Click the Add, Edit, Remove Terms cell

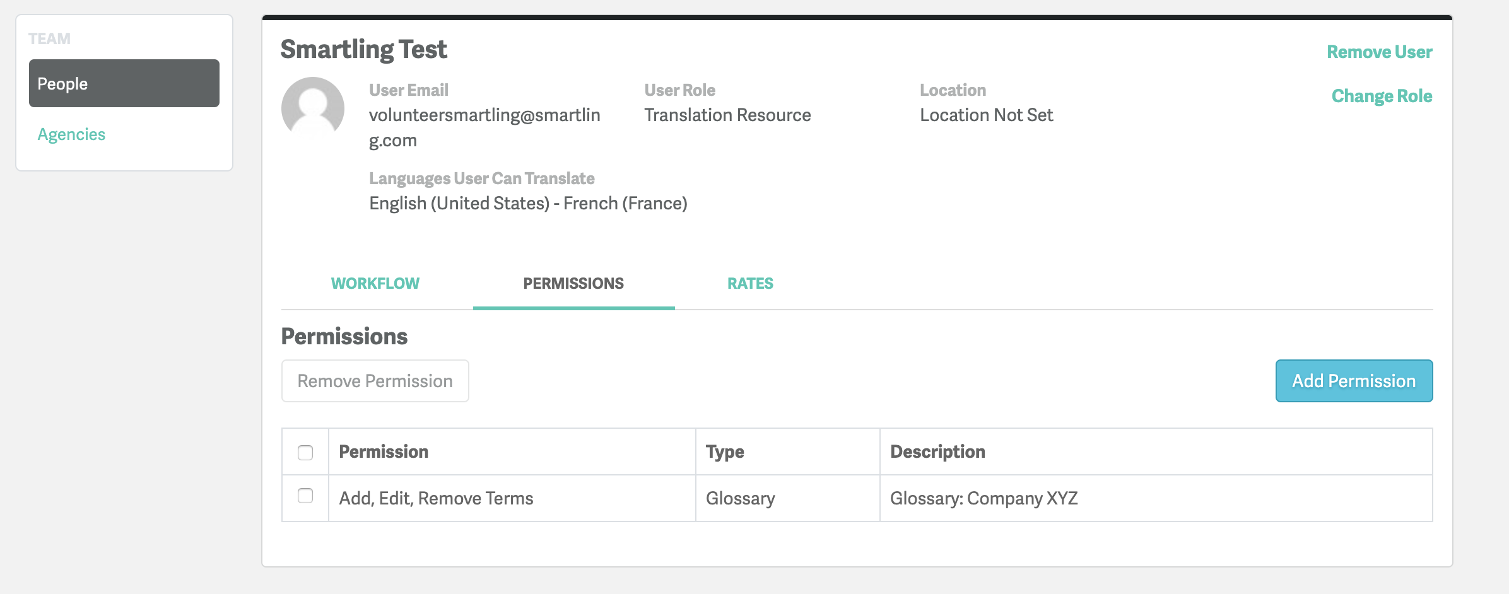click(x=436, y=498)
